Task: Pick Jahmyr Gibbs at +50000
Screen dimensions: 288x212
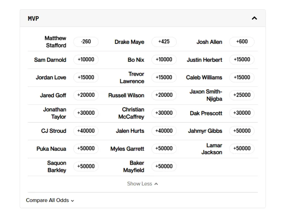Action: 242,131
